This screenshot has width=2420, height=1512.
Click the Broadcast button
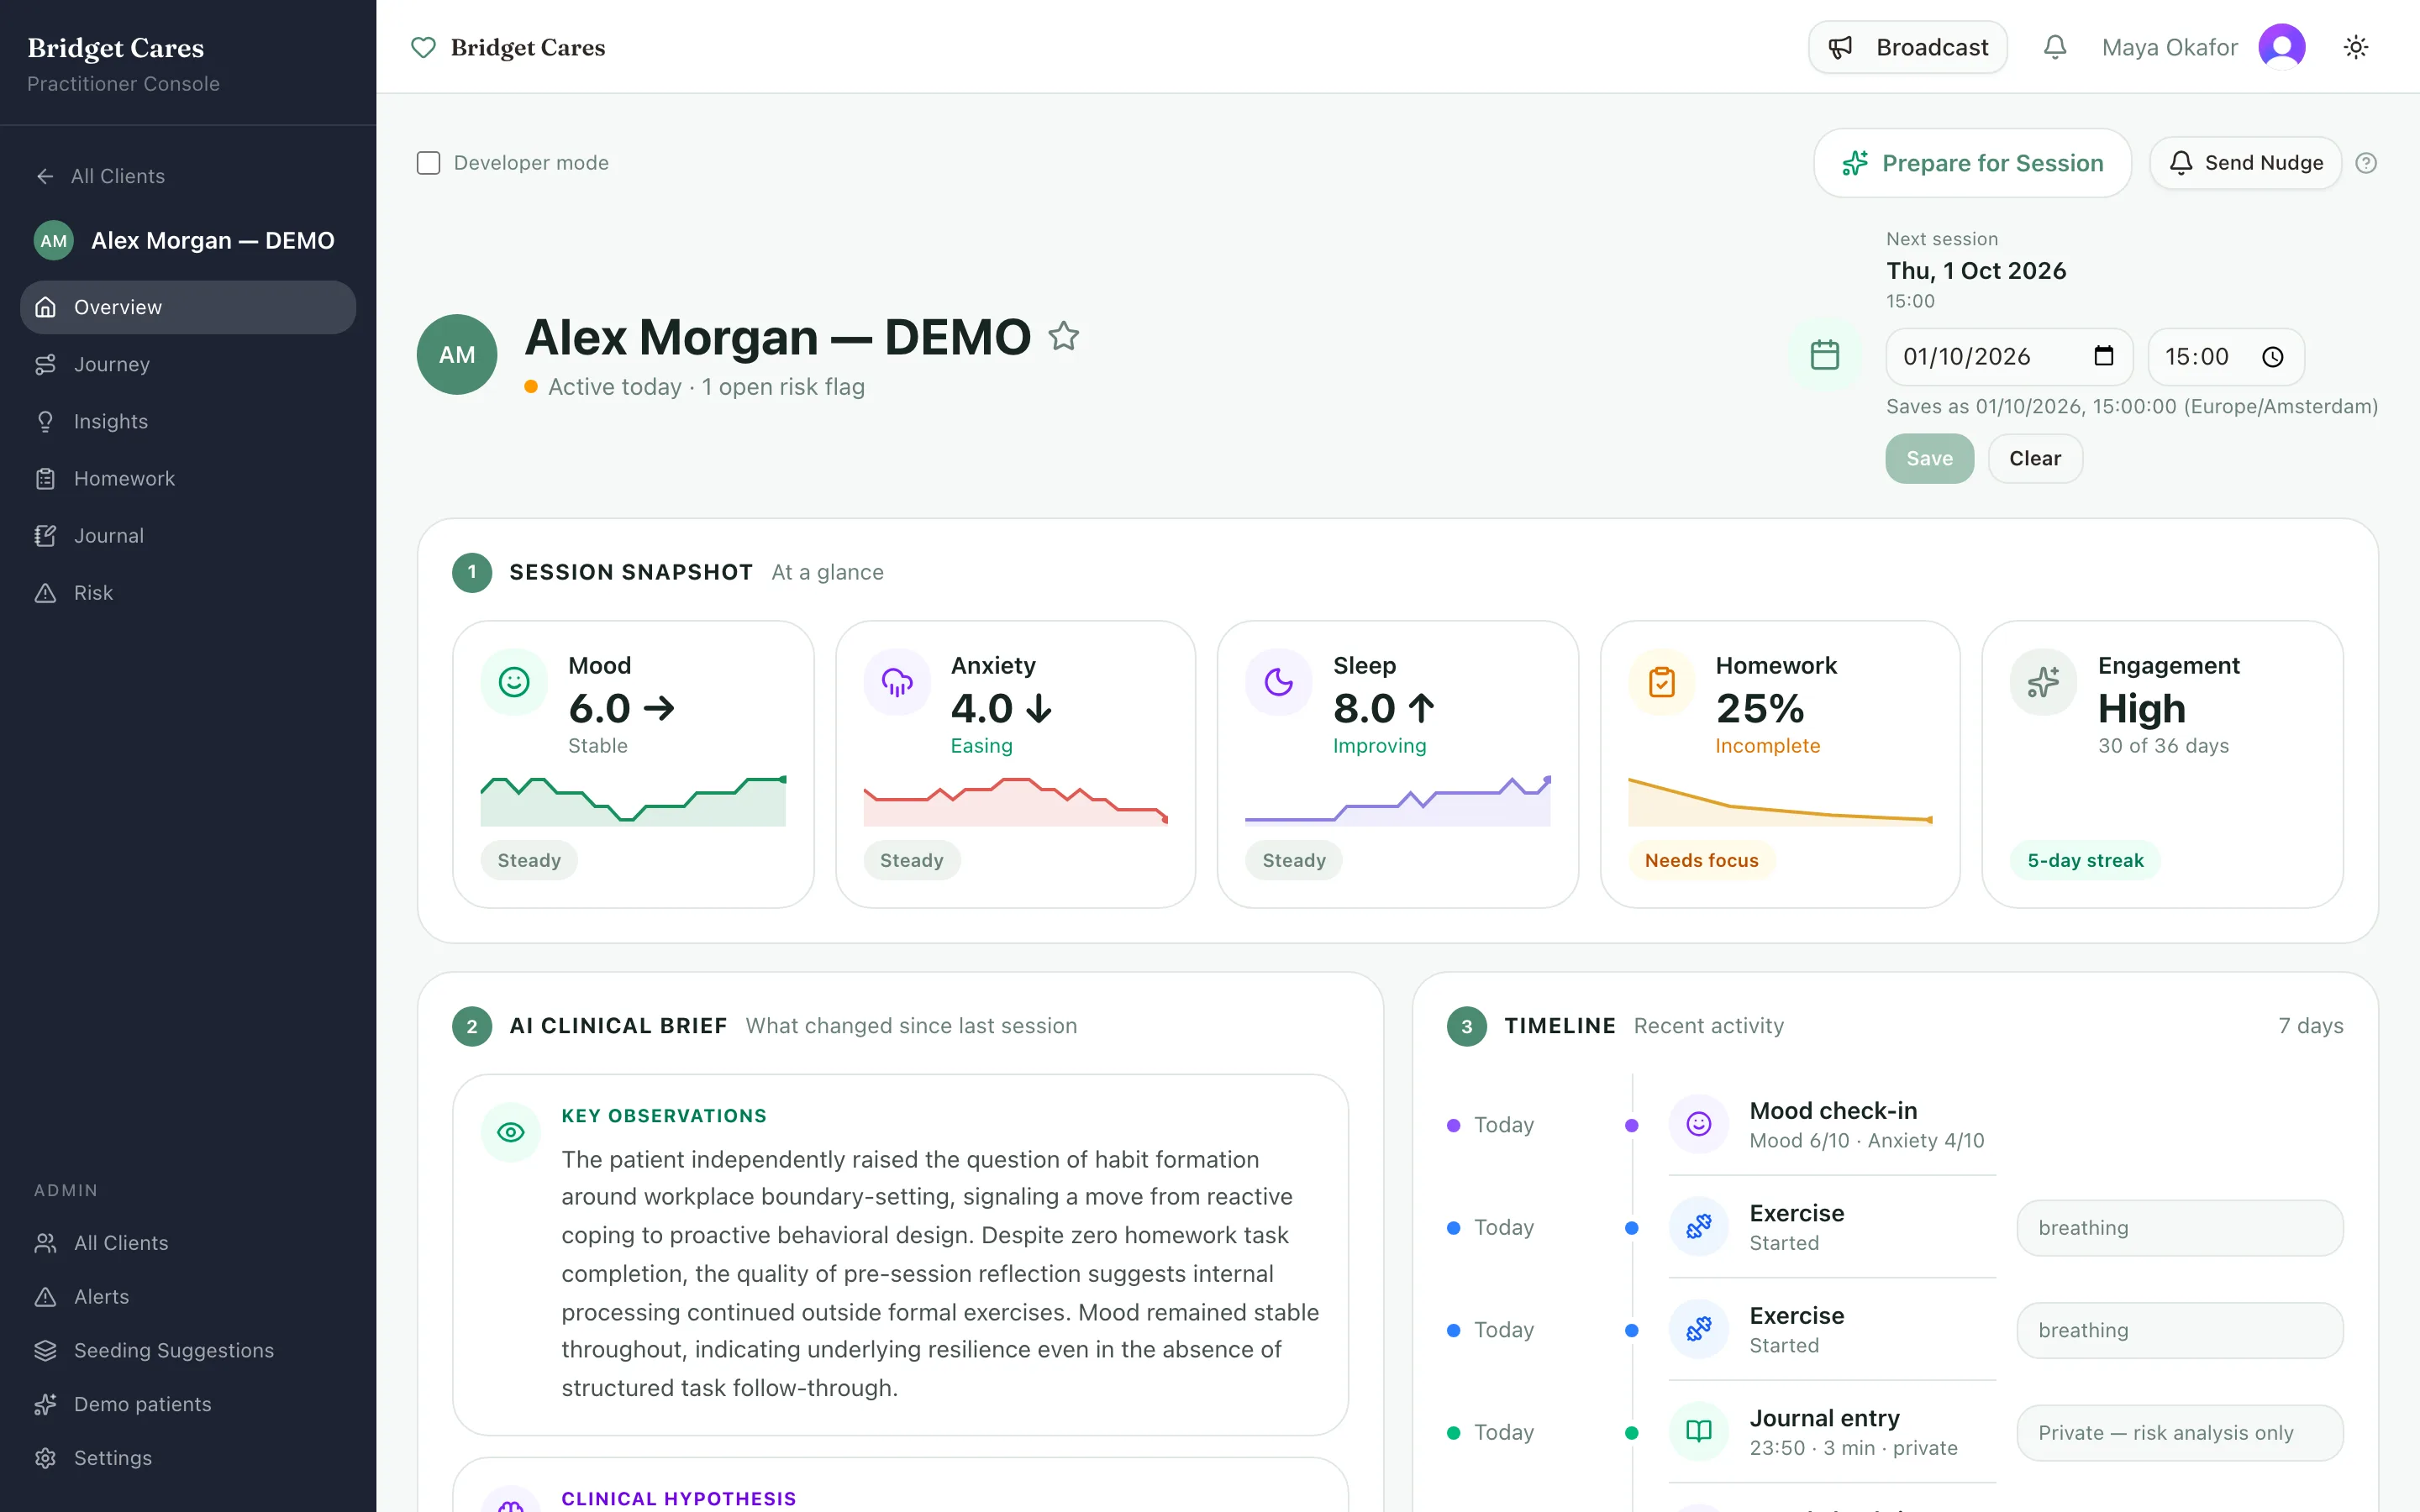[x=1907, y=47]
